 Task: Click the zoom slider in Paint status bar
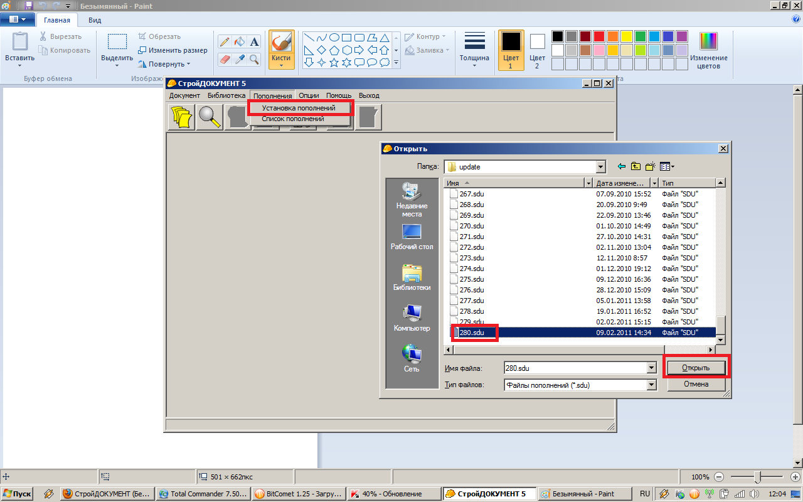[757, 477]
